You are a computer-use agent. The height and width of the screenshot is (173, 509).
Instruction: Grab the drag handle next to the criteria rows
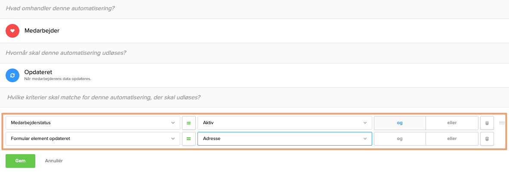502,123
